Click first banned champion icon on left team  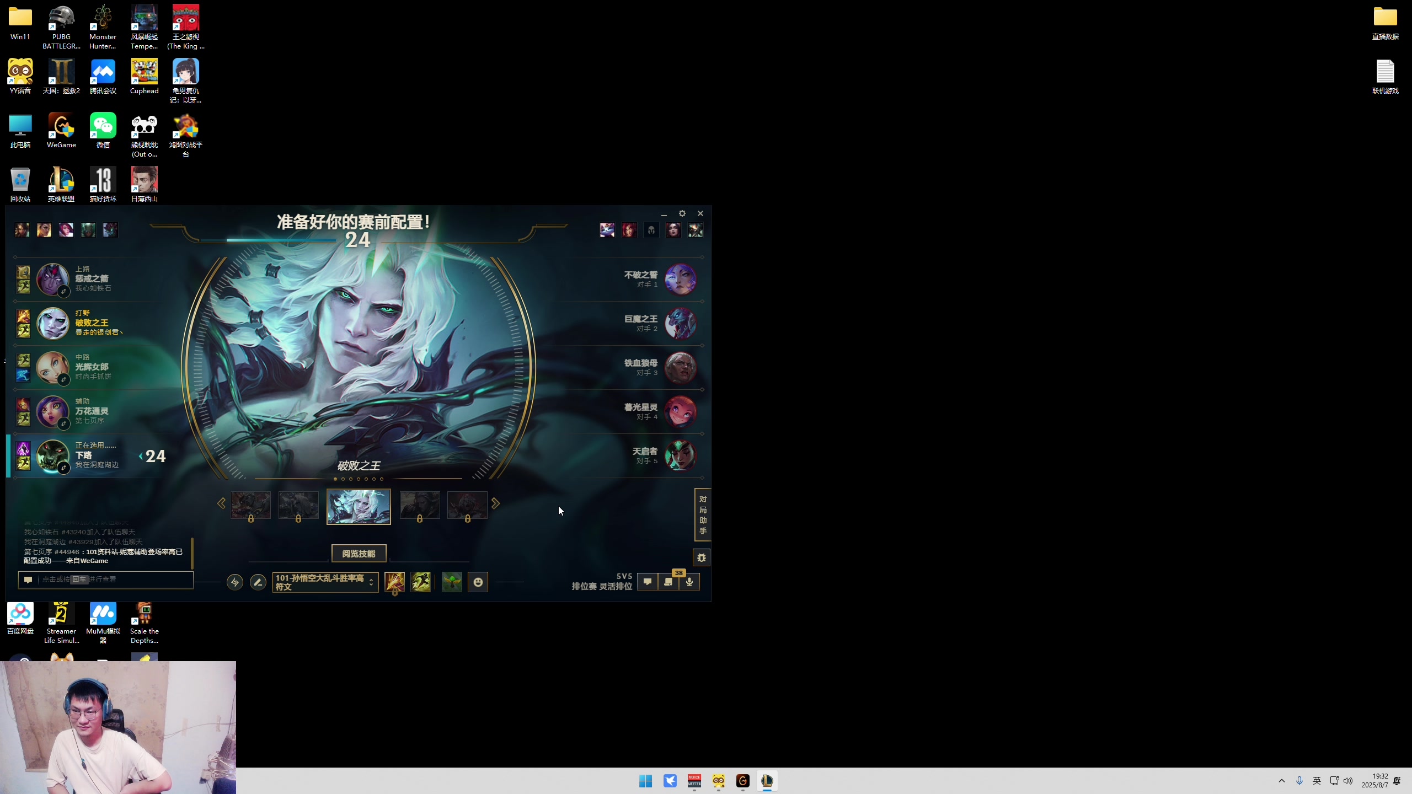pyautogui.click(x=22, y=230)
